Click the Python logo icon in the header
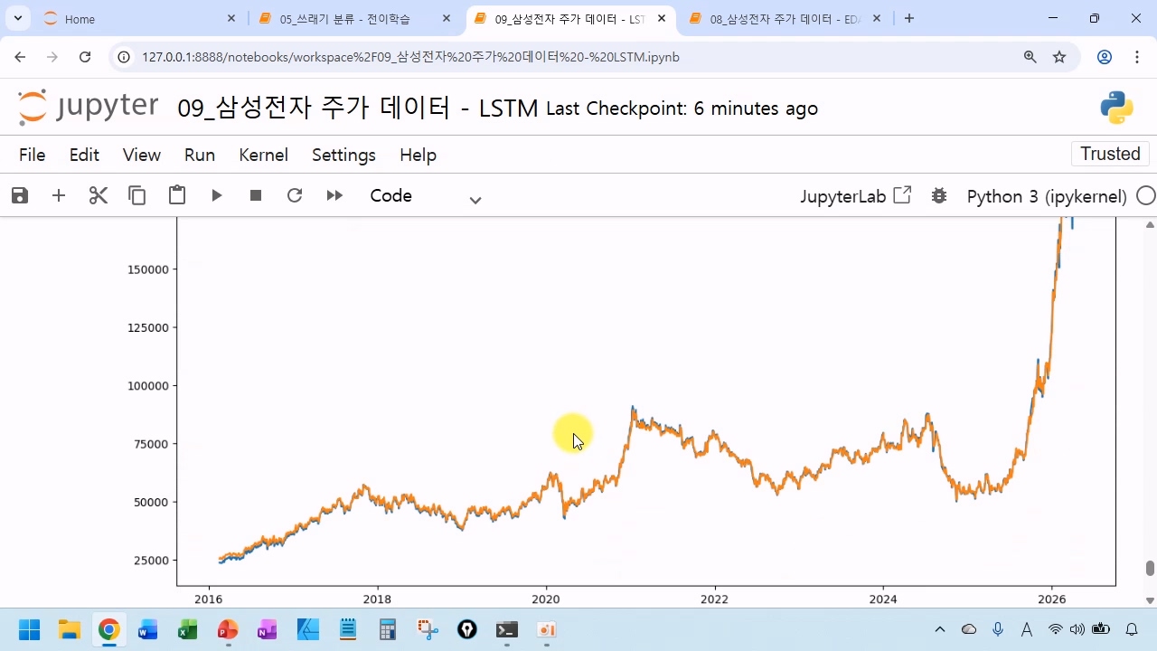Viewport: 1157px width, 651px height. pyautogui.click(x=1117, y=108)
